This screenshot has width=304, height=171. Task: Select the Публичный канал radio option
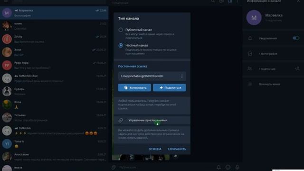click(x=121, y=30)
